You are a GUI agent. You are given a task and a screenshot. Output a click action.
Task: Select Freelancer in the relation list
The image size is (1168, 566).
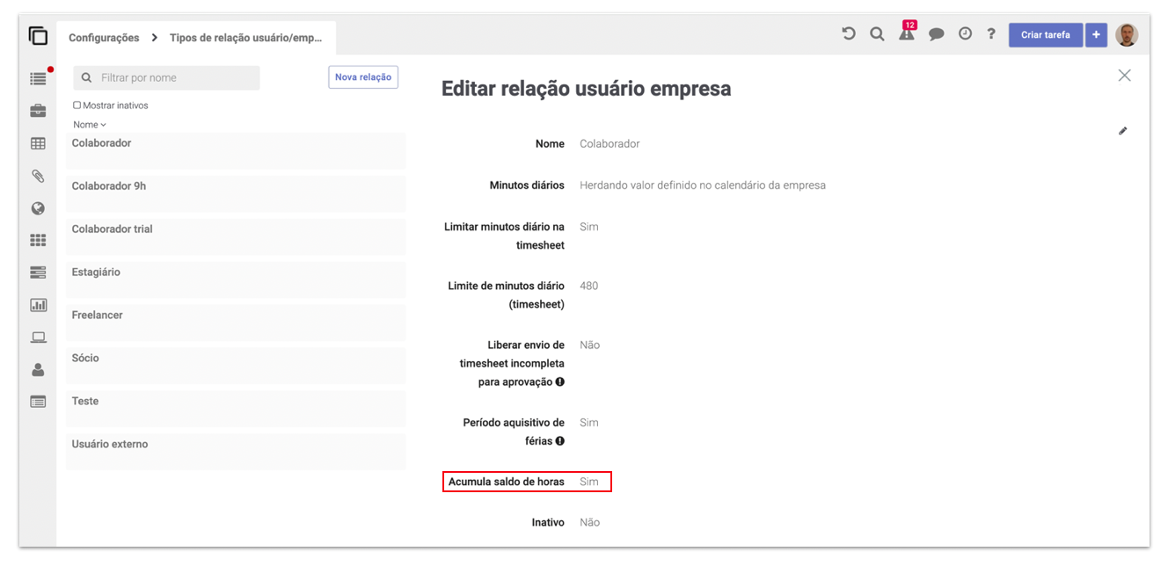point(236,322)
